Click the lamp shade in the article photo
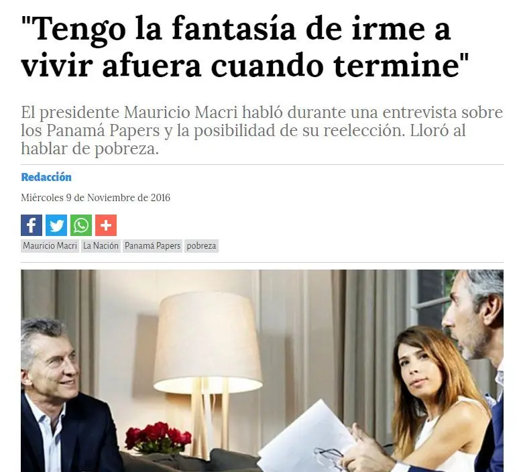This screenshot has height=472, width=519. 208,341
